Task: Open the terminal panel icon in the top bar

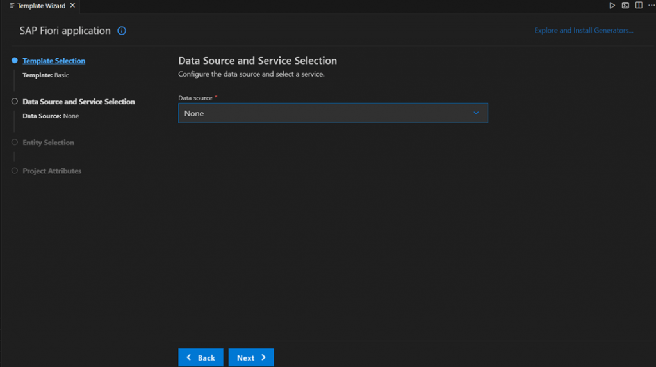Action: click(625, 5)
